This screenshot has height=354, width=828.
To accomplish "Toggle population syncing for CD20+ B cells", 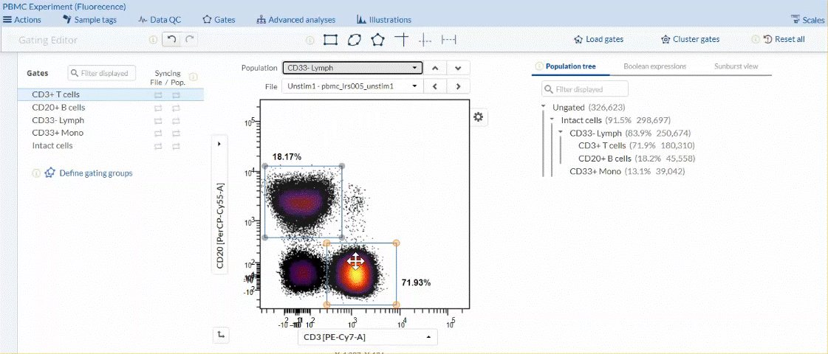I will pyautogui.click(x=176, y=108).
